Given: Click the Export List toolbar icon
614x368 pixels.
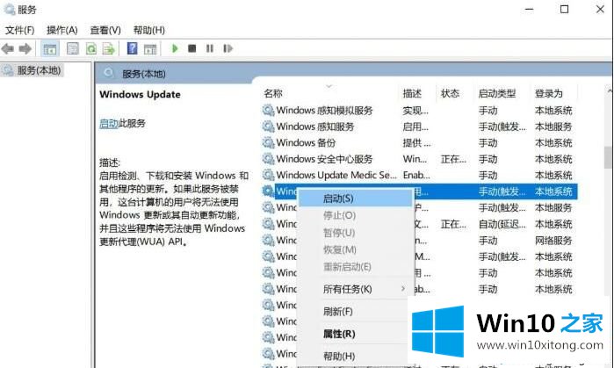Looking at the screenshot, I should pyautogui.click(x=109, y=48).
